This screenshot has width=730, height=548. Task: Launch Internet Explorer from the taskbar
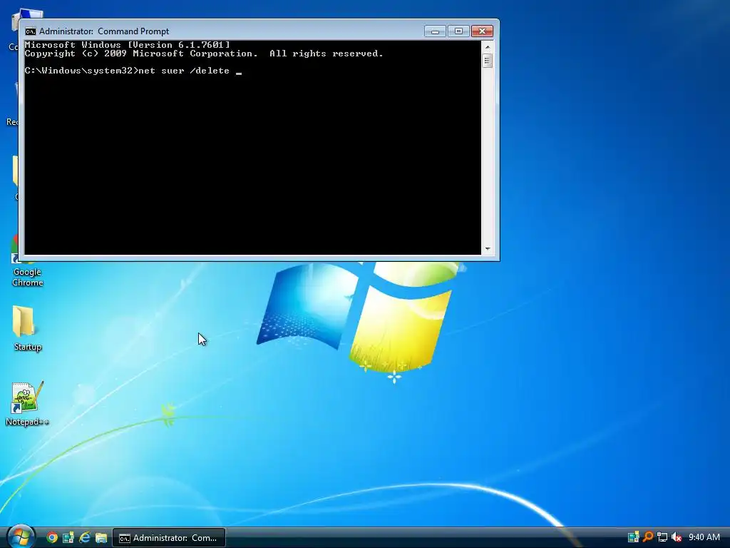coord(85,538)
